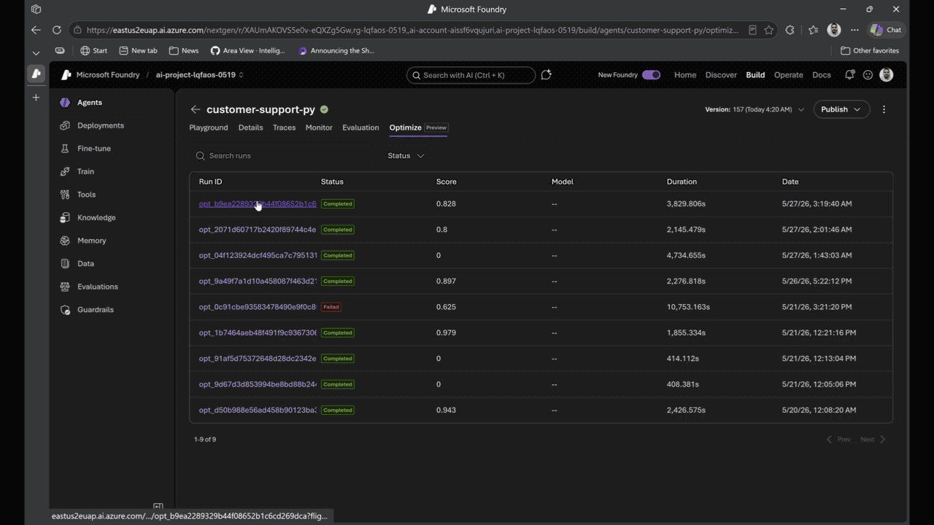
Task: Open the Train section
Action: click(85, 171)
